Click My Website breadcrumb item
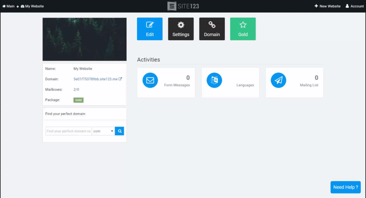 click(x=32, y=6)
